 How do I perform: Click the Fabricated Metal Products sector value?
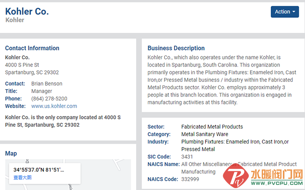click(212, 127)
